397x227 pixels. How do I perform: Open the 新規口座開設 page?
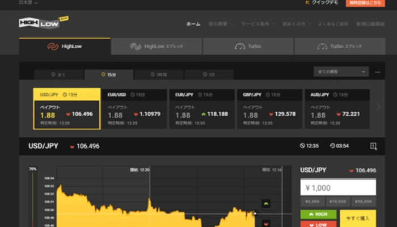370,24
